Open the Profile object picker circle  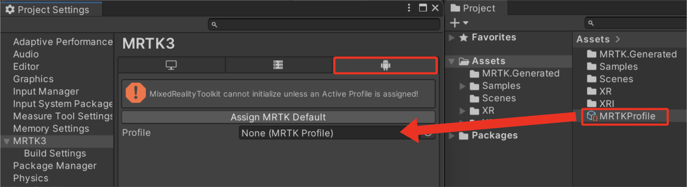(x=428, y=133)
